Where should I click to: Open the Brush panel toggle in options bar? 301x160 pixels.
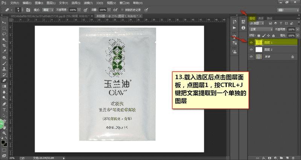click(28, 10)
